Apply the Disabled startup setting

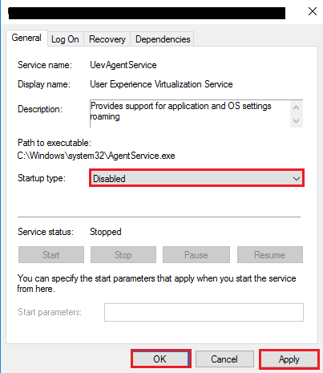pyautogui.click(x=289, y=359)
